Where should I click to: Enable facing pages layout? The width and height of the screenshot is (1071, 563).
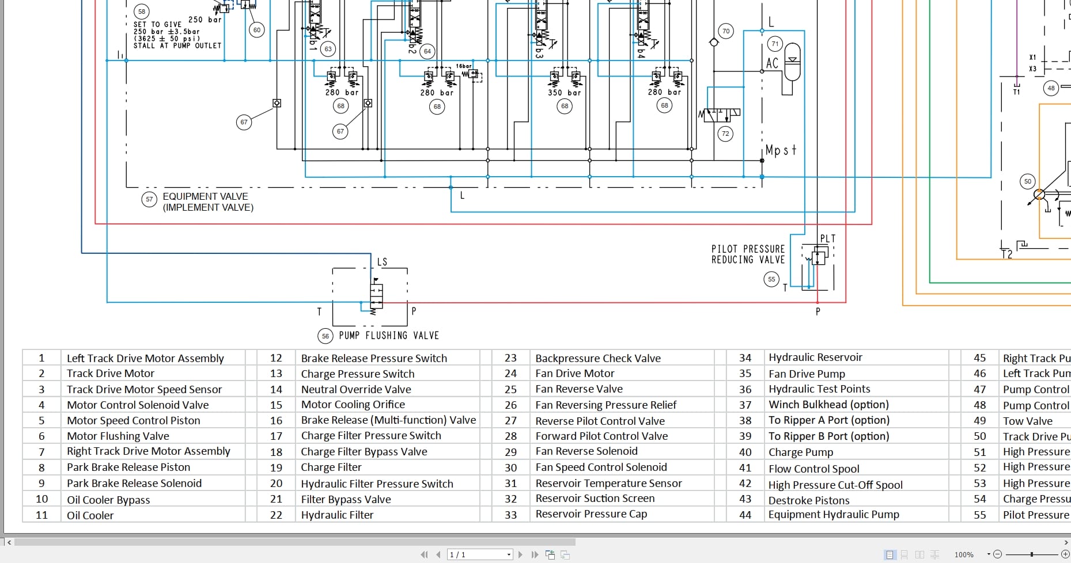pyautogui.click(x=919, y=554)
